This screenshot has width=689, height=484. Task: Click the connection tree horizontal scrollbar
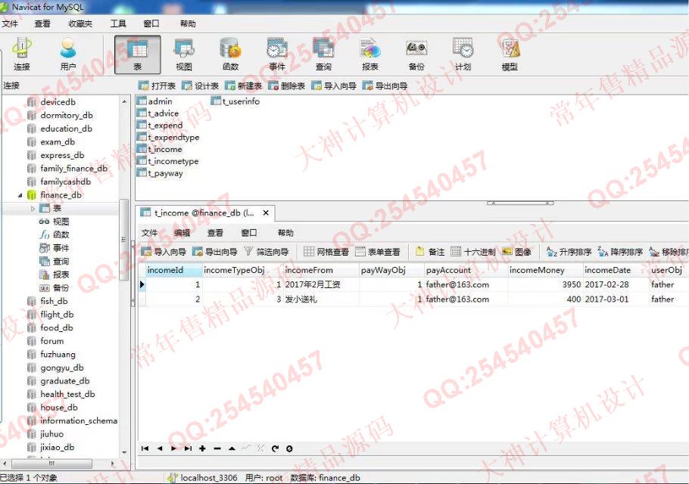(x=51, y=464)
